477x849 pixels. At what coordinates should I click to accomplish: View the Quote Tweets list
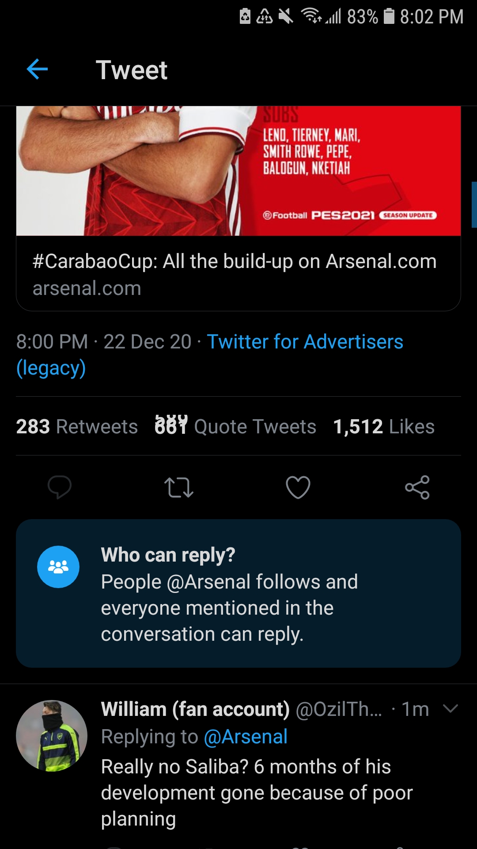(x=235, y=427)
